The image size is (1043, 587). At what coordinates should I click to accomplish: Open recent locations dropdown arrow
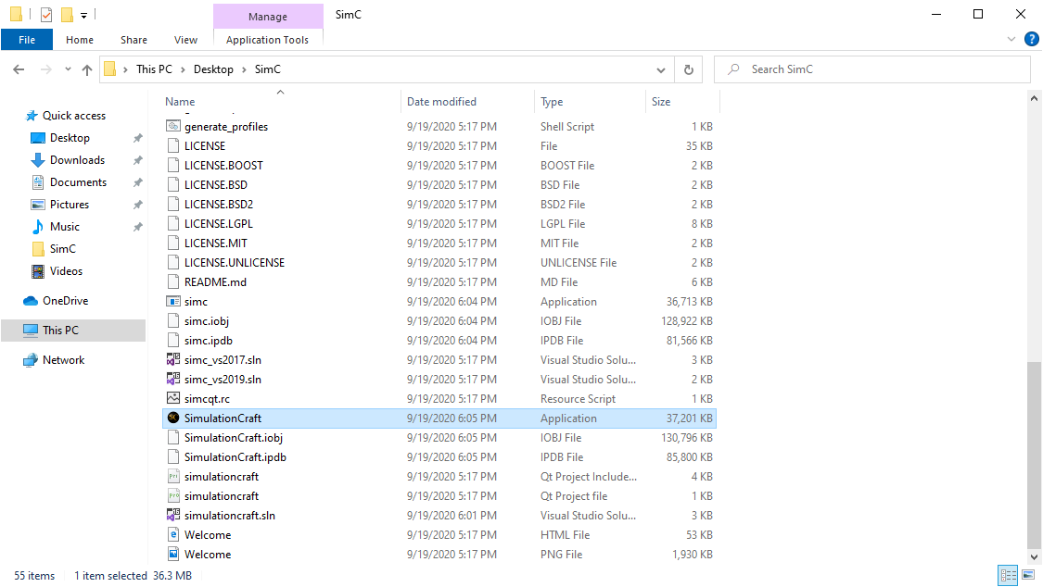[x=68, y=69]
